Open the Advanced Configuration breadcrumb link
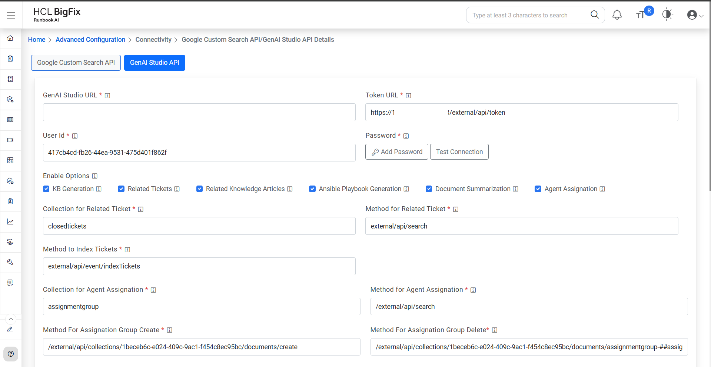The image size is (711, 367). tap(90, 40)
